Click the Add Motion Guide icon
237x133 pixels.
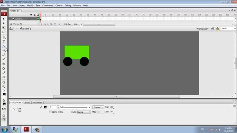click(14, 24)
